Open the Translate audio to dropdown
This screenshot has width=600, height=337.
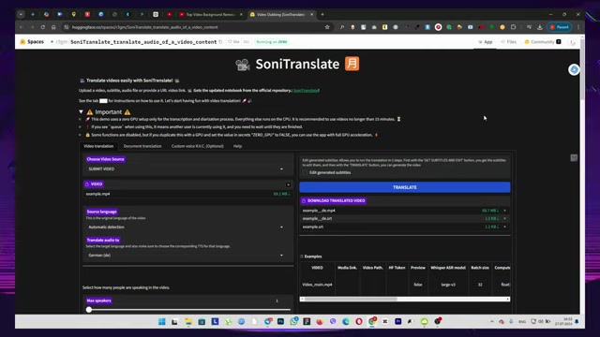pos(187,256)
